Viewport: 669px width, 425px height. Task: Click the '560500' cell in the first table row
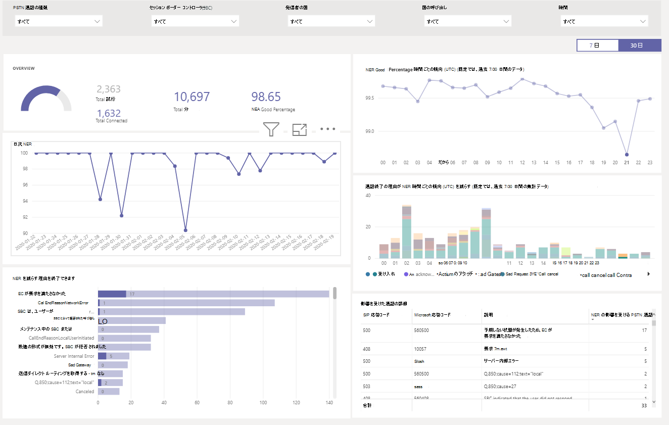[421, 330]
